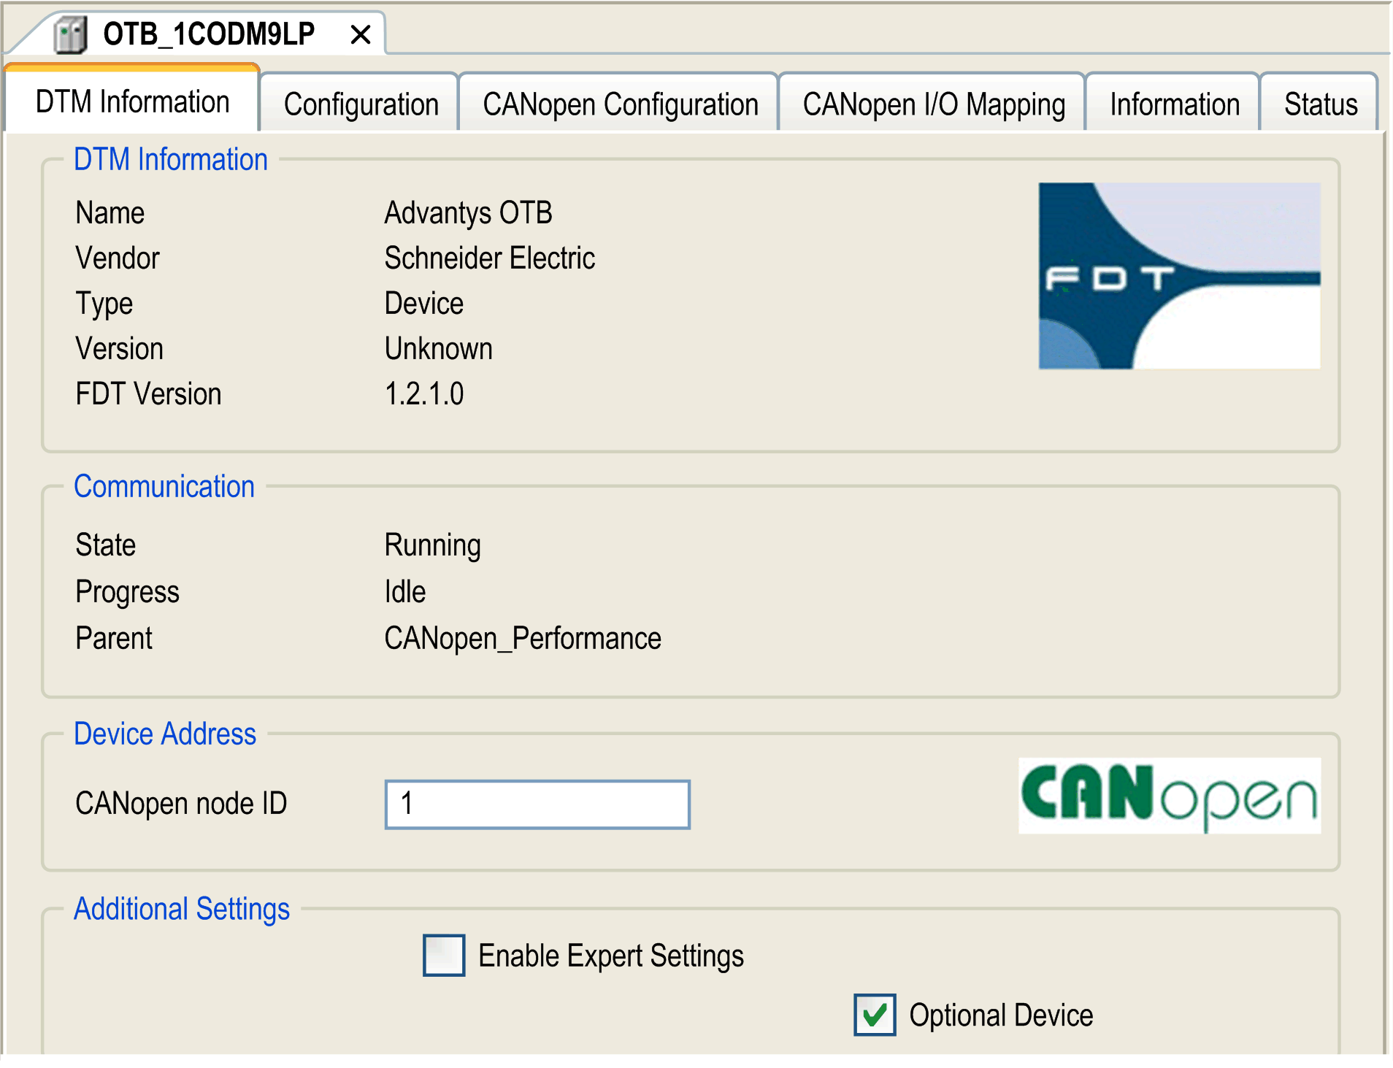The width and height of the screenshot is (1393, 1068).
Task: Select the DTM Information tab
Action: click(x=132, y=101)
